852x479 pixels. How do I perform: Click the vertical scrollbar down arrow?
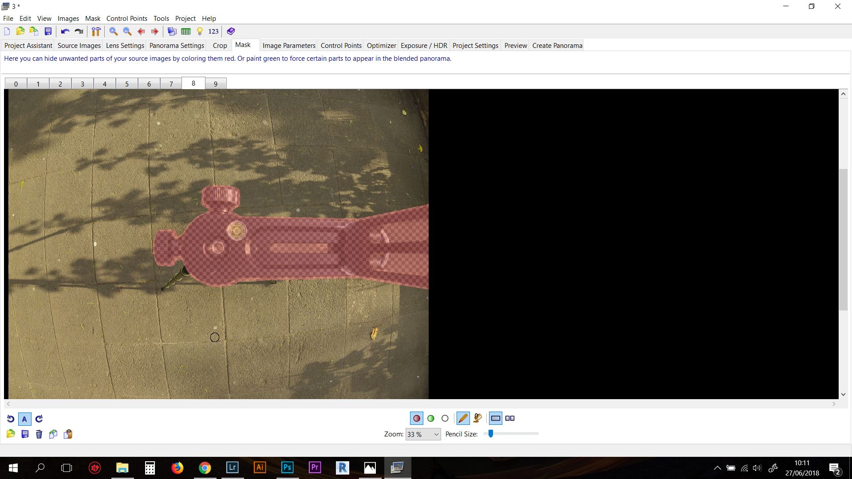[x=843, y=394]
